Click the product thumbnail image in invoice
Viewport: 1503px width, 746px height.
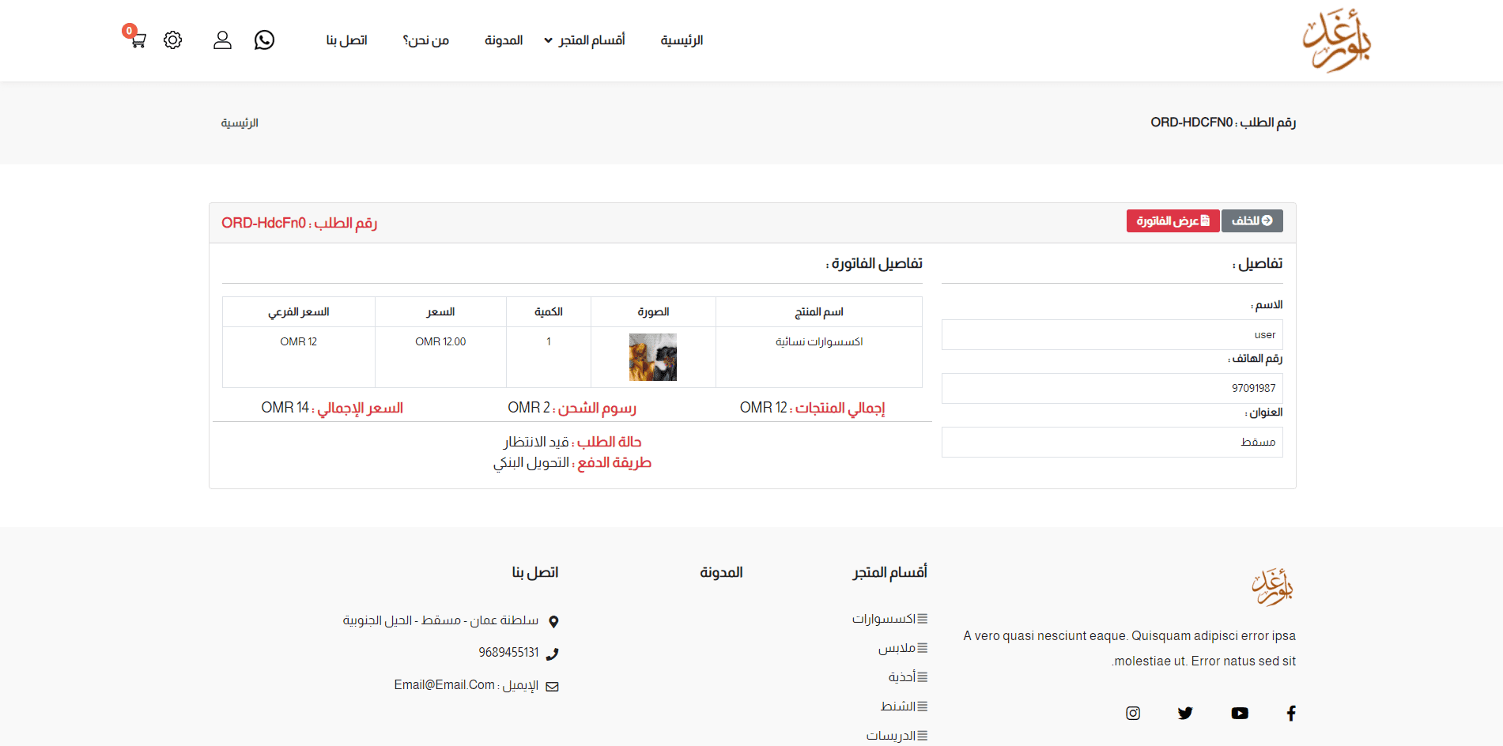tap(653, 357)
